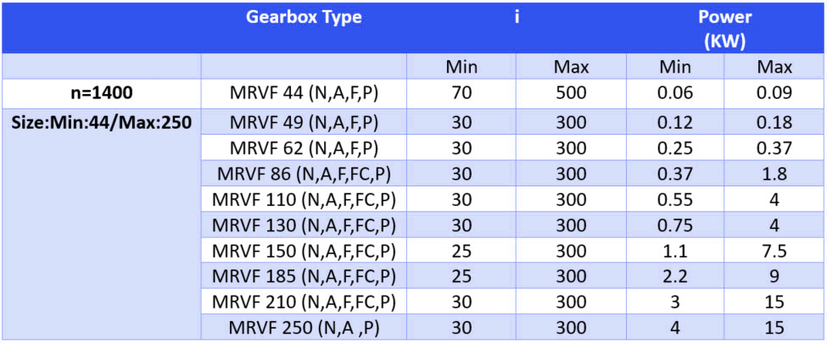Image resolution: width=827 pixels, height=344 pixels.
Task: Click "Max" subheader under the i column
Action: 571,68
